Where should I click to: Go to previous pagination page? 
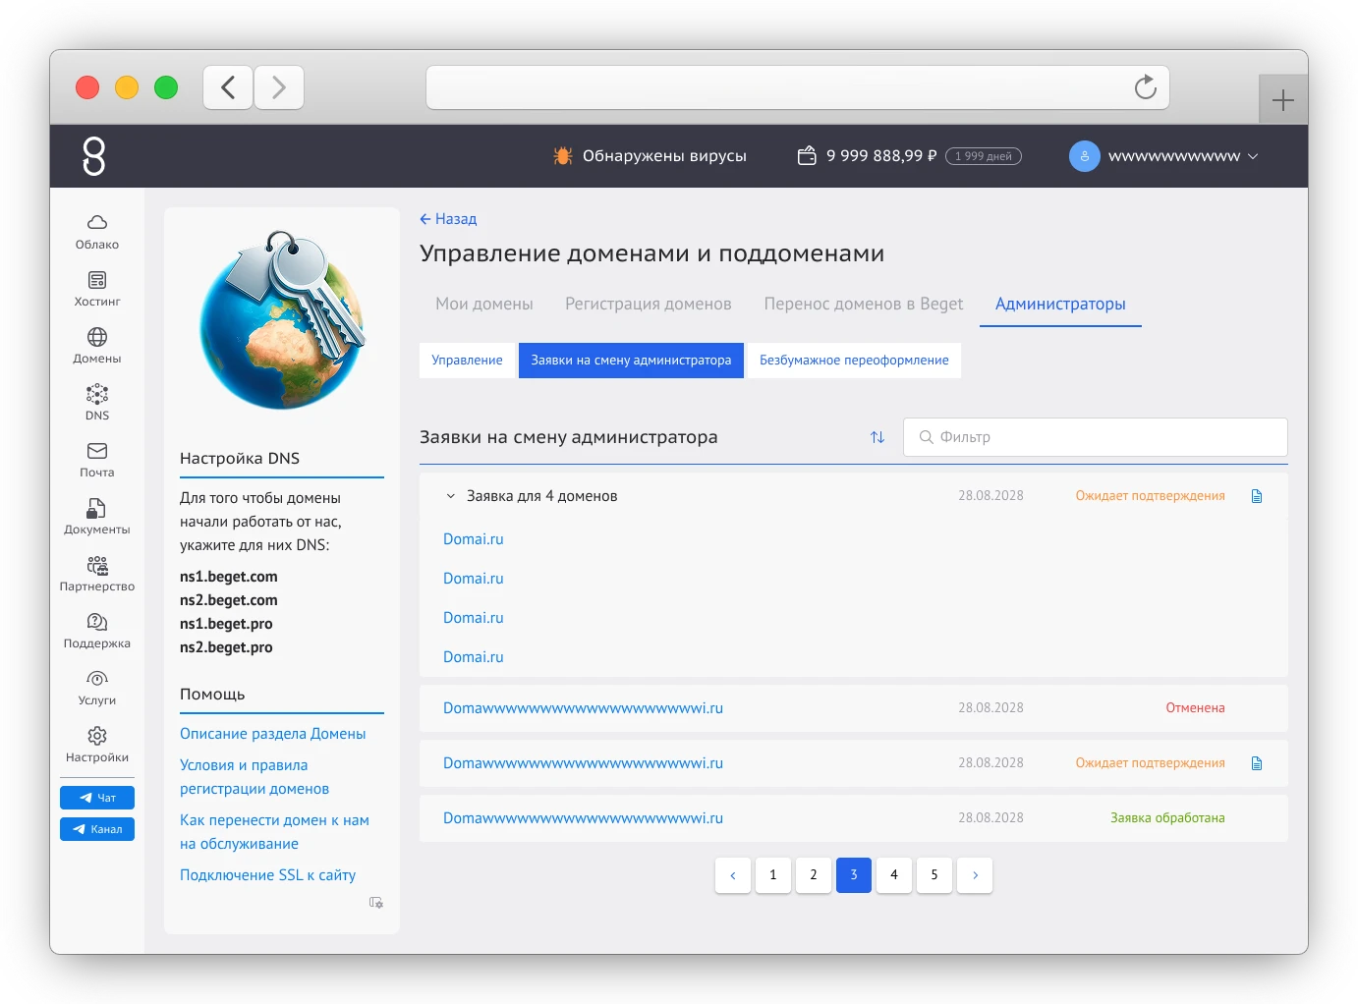(x=733, y=875)
